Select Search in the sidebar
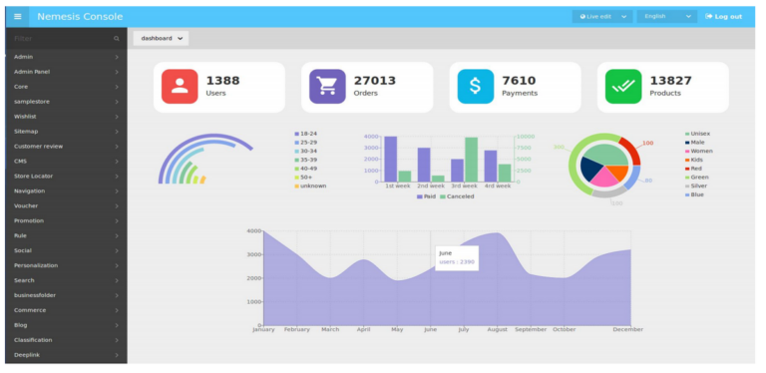The height and width of the screenshot is (373, 766). coord(67,280)
